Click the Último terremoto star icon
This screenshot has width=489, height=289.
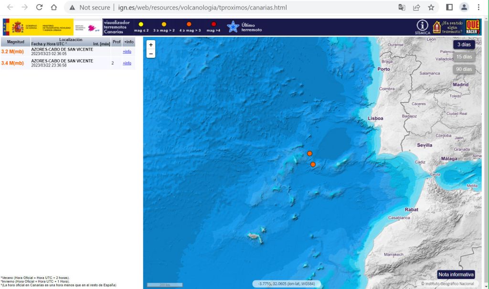click(233, 27)
